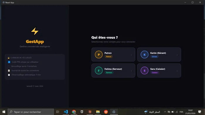
Task: Click the green Serveur role badge
Action: coord(109,73)
